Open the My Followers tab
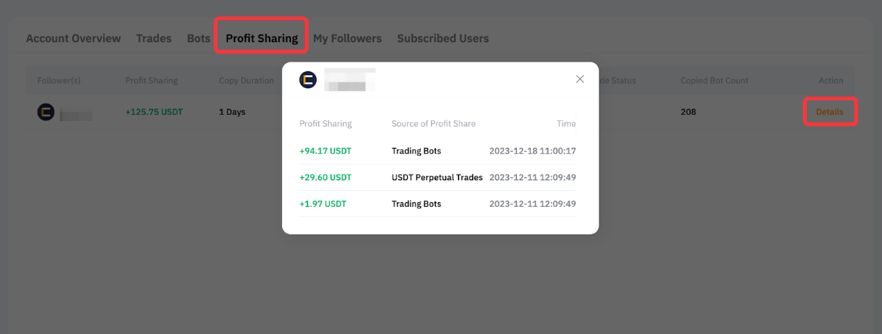This screenshot has width=882, height=334. click(x=347, y=38)
